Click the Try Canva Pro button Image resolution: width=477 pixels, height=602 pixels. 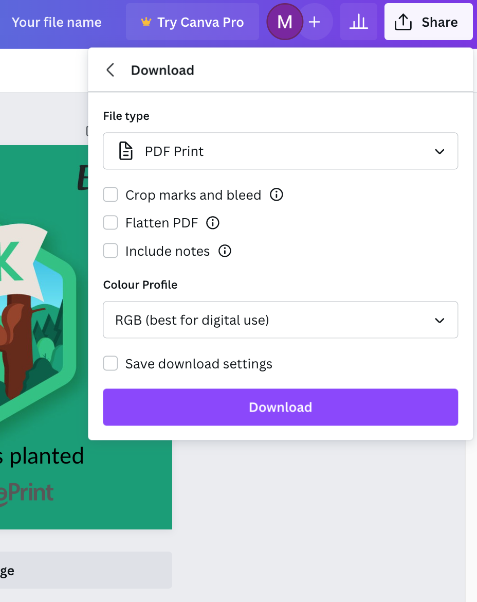click(x=192, y=22)
